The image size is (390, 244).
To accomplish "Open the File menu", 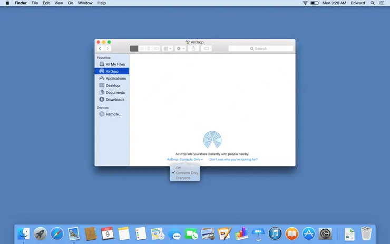I will [x=35, y=3].
